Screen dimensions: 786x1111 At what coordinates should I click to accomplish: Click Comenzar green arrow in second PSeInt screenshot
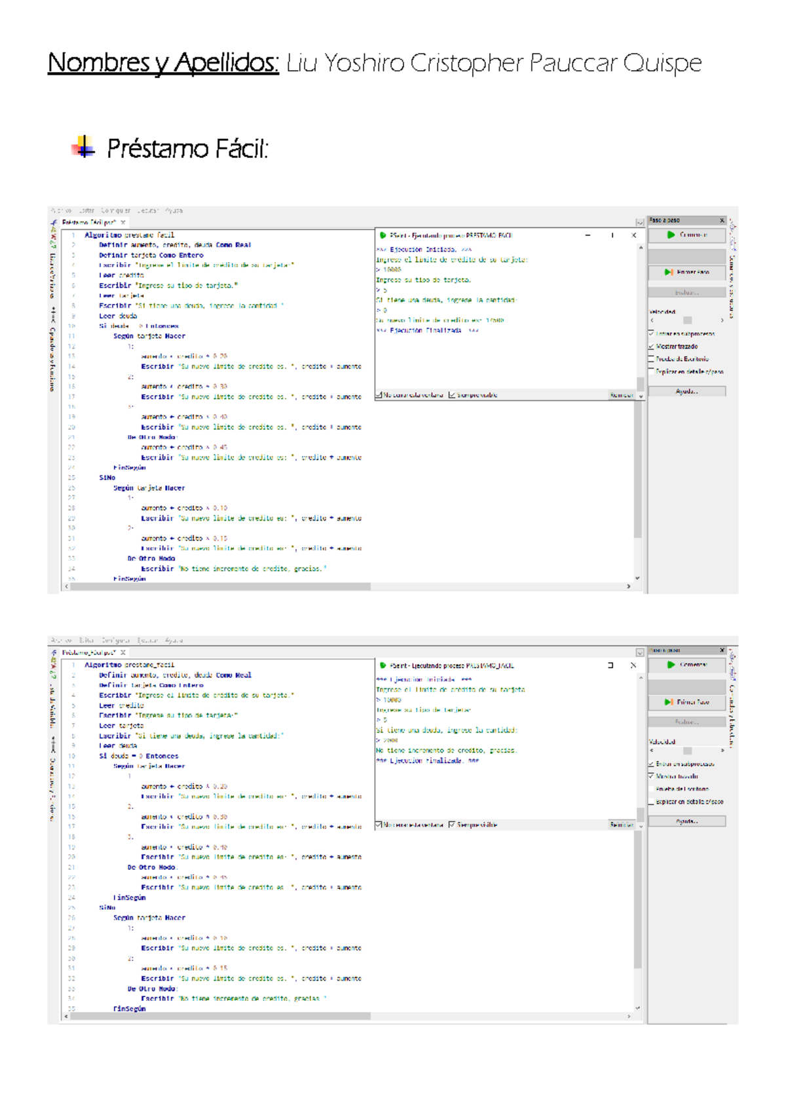click(x=671, y=664)
